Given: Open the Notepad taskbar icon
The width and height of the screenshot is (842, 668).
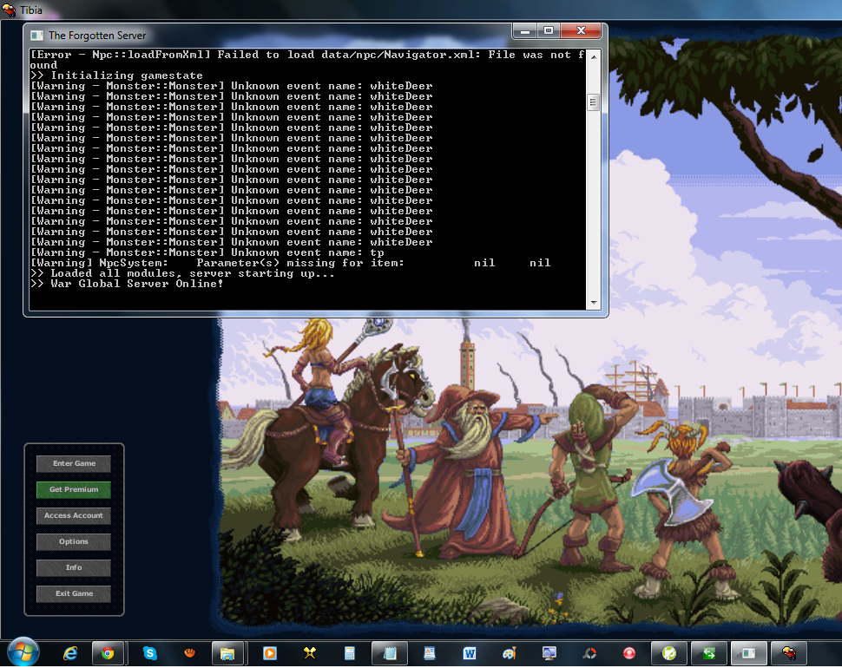Looking at the screenshot, I should coord(390,653).
